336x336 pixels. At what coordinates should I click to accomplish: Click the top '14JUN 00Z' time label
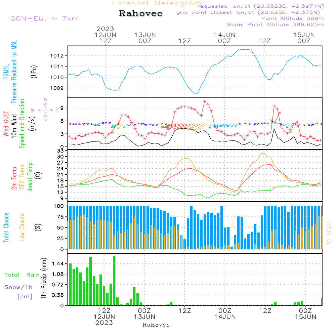(x=224, y=38)
